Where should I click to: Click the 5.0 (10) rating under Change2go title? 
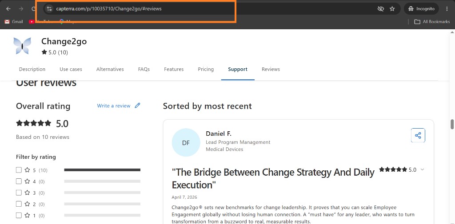coord(55,52)
